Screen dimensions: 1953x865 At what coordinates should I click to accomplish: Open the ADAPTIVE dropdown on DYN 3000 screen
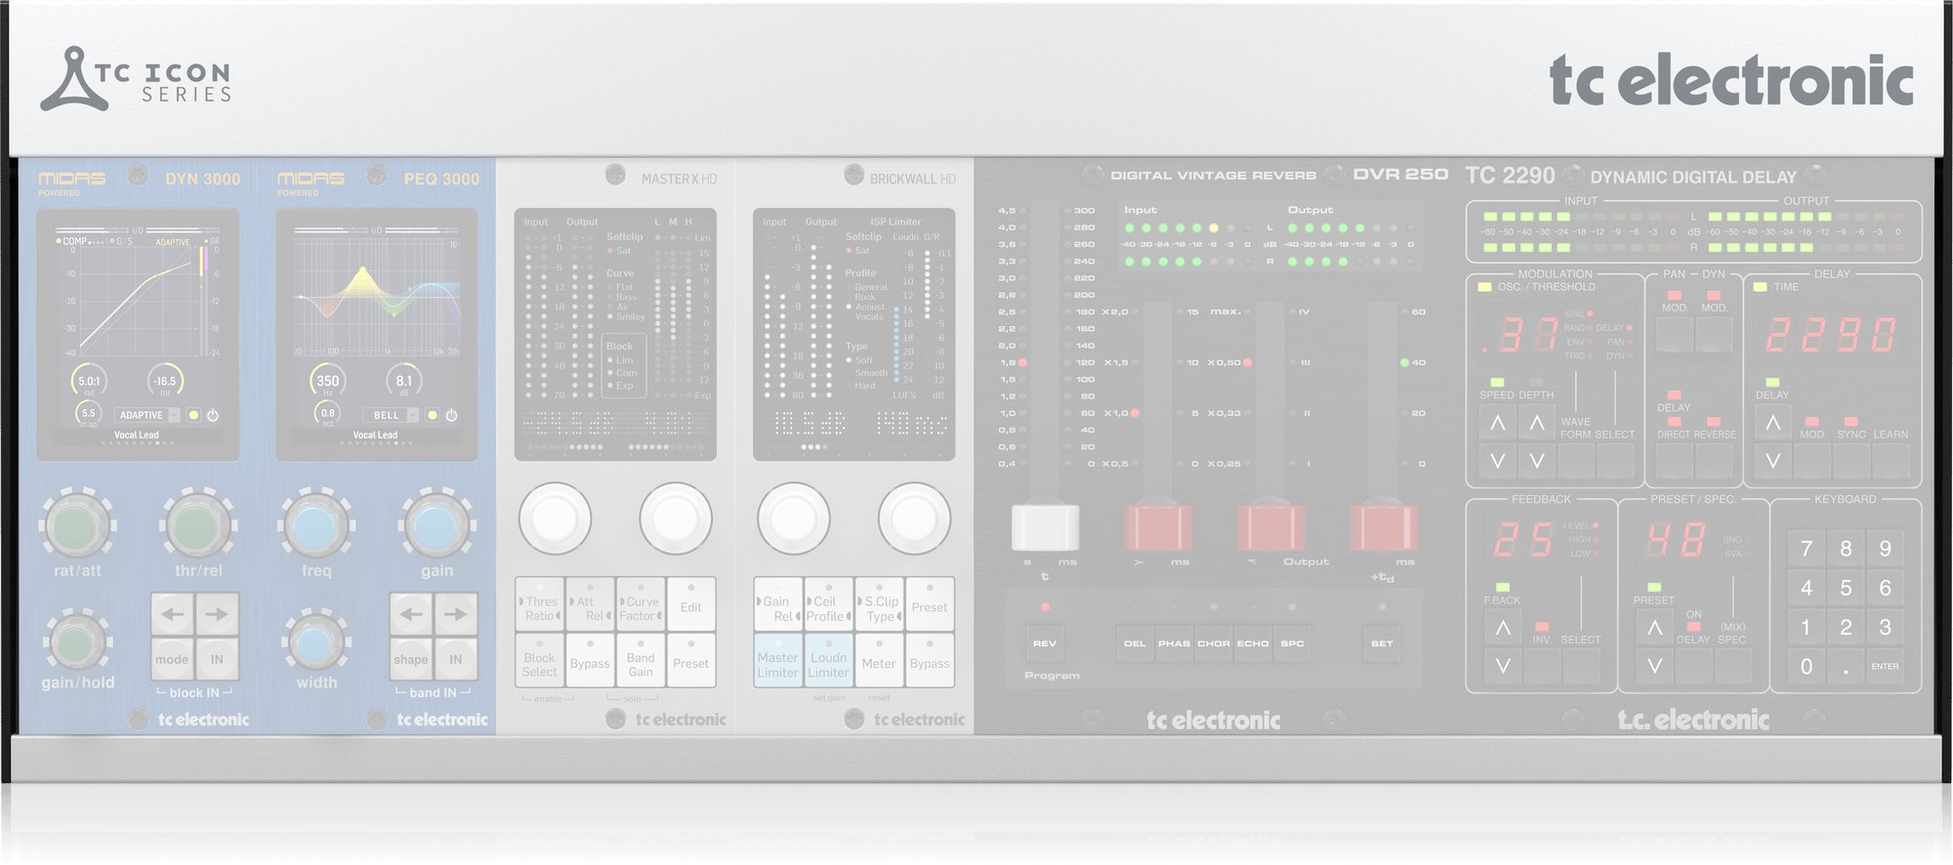(x=148, y=415)
